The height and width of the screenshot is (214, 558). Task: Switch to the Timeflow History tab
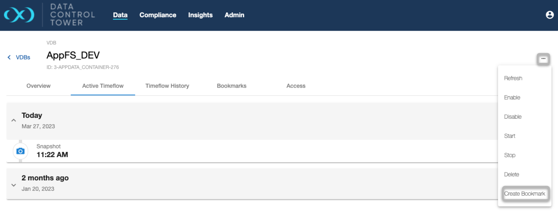[167, 86]
